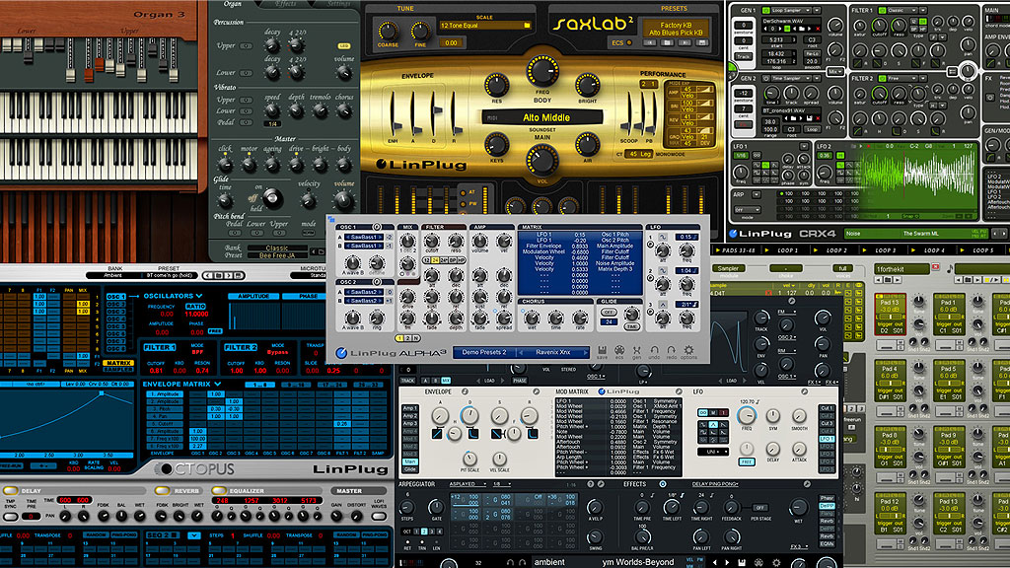Toggle the Octopus TMP SYNC switch
1010x568 pixels.
10,516
